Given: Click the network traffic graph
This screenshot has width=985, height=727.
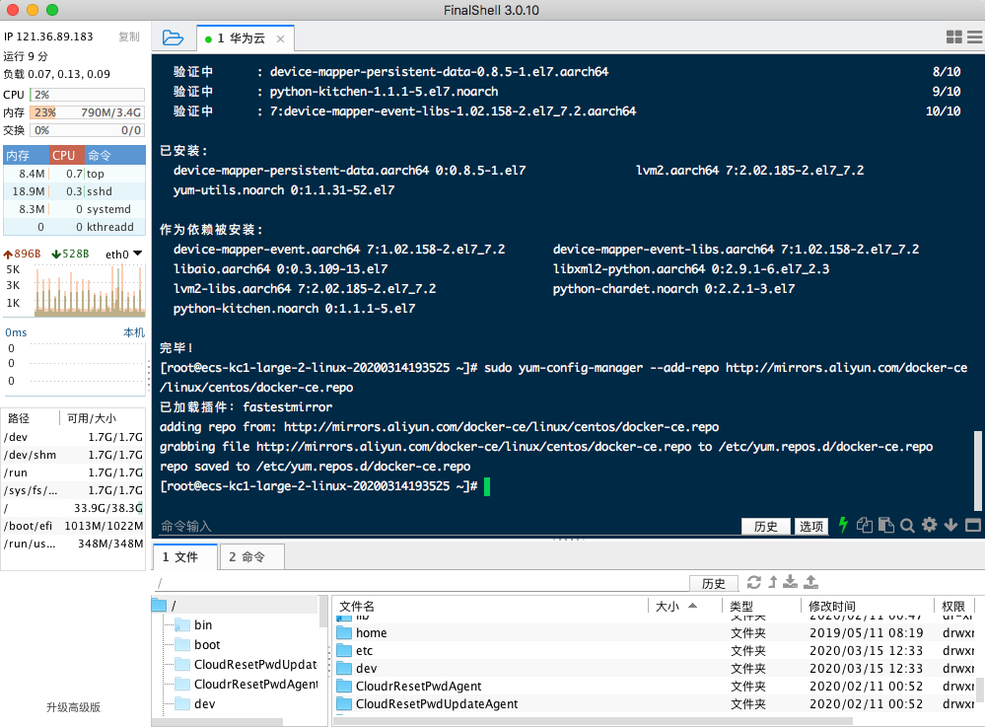Looking at the screenshot, I should (x=89, y=290).
